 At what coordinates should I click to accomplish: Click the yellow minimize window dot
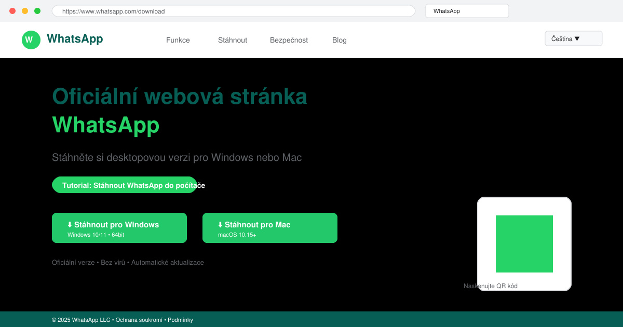(25, 11)
